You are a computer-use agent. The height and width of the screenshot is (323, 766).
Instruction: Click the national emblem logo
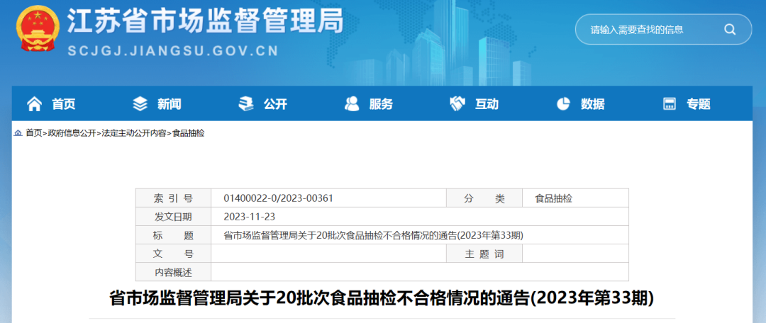click(x=38, y=28)
